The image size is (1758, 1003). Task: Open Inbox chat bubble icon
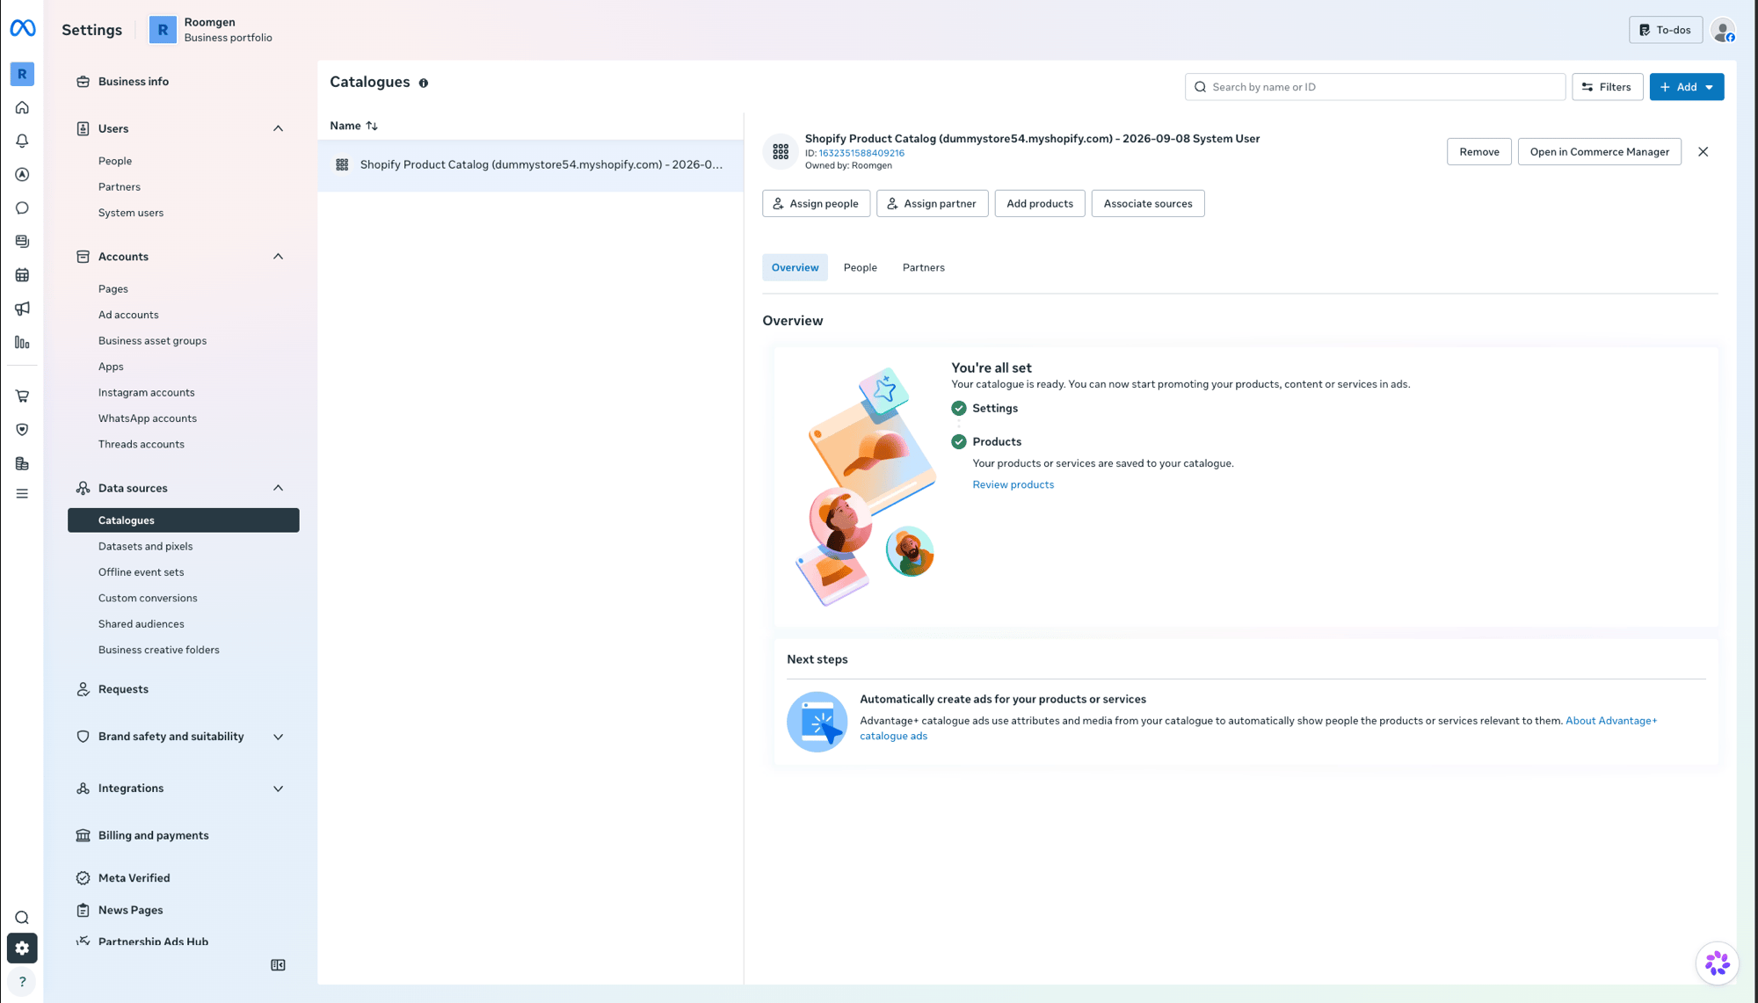(22, 208)
